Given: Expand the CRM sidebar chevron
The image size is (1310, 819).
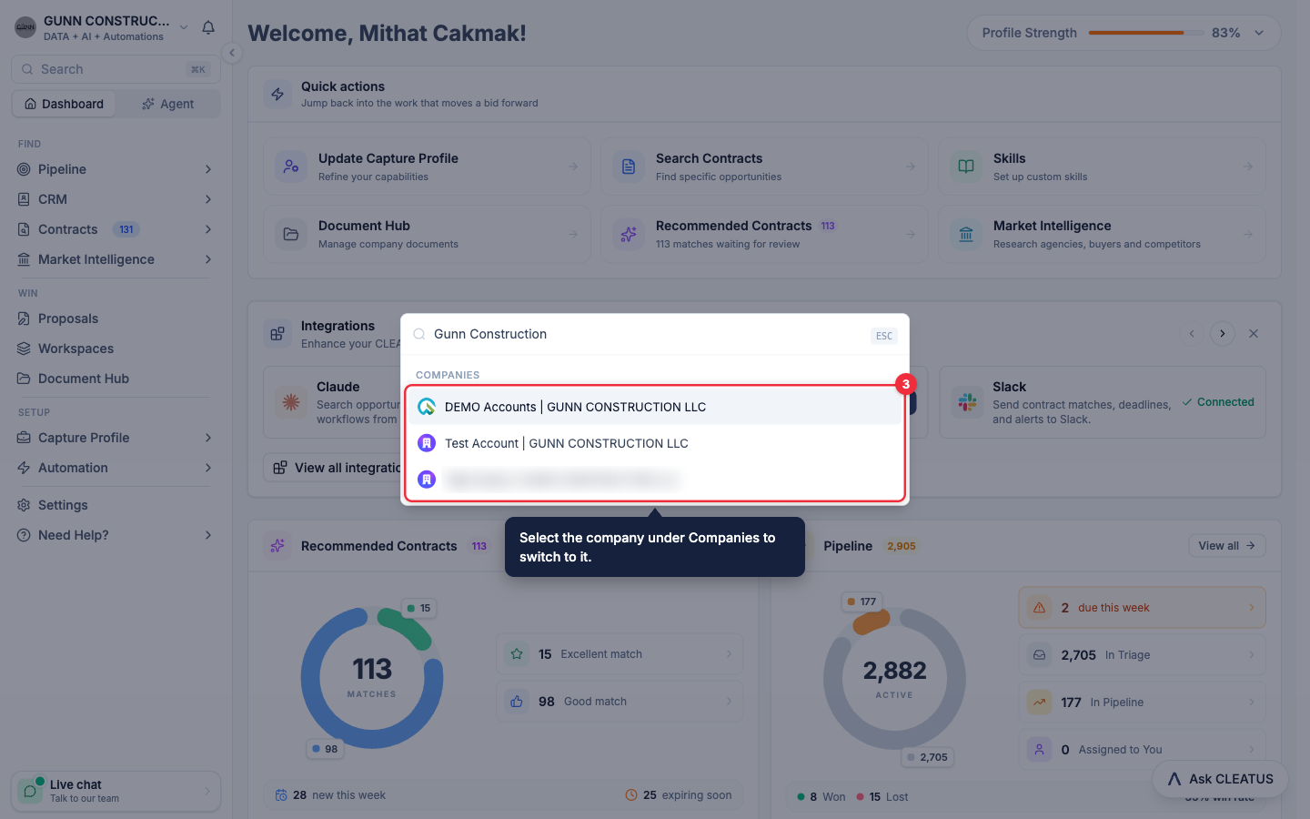Looking at the screenshot, I should point(208,199).
